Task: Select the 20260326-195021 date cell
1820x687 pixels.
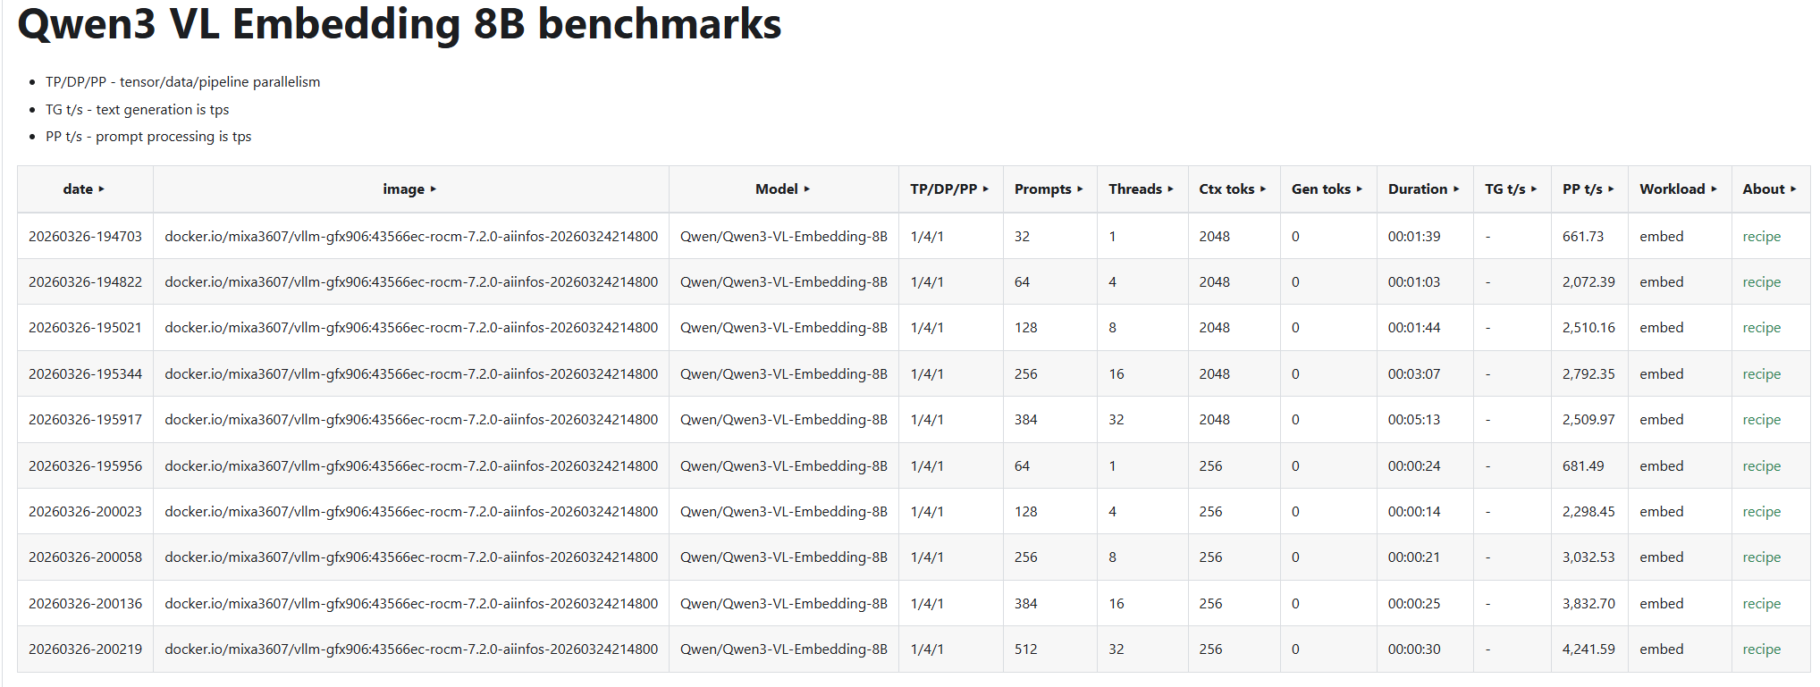Action: [85, 328]
